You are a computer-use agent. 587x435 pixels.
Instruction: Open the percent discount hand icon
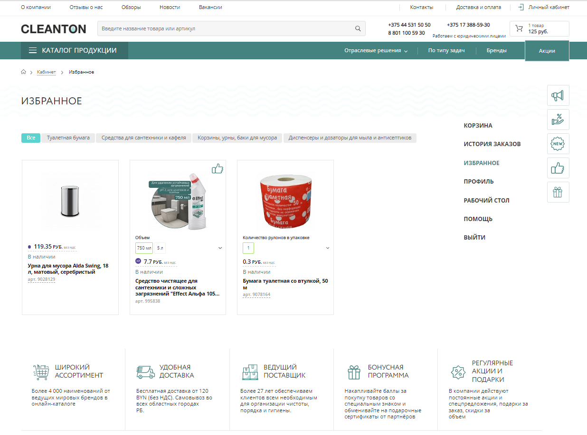[x=558, y=120]
